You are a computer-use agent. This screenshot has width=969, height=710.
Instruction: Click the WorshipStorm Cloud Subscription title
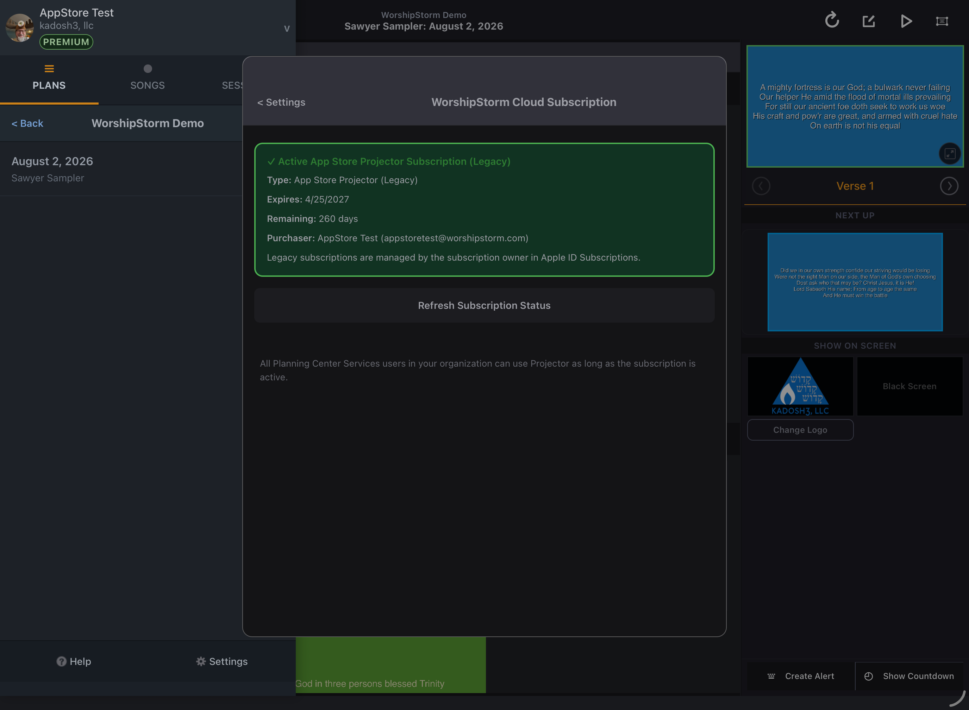pos(524,102)
